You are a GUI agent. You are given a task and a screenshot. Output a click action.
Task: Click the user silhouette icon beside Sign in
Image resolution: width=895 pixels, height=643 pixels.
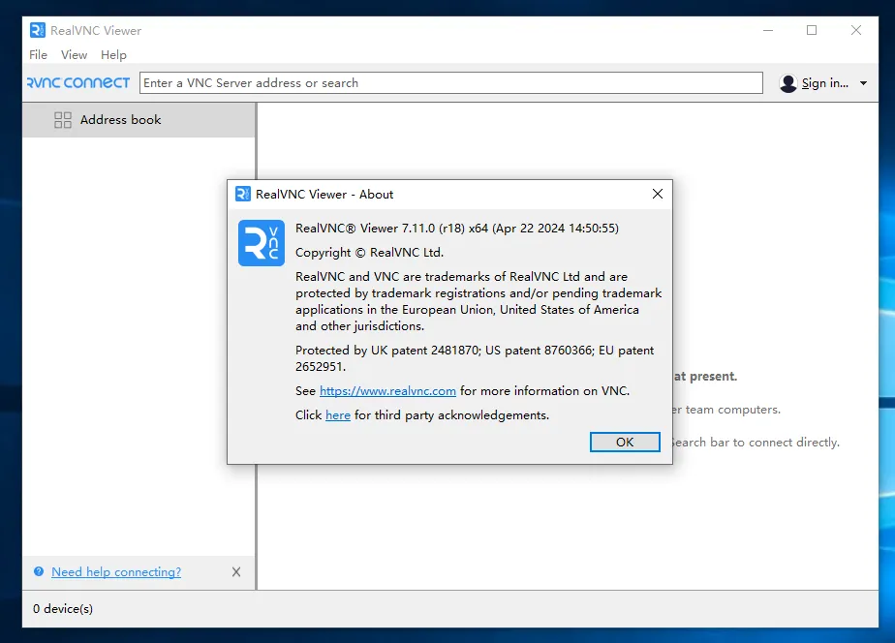787,82
